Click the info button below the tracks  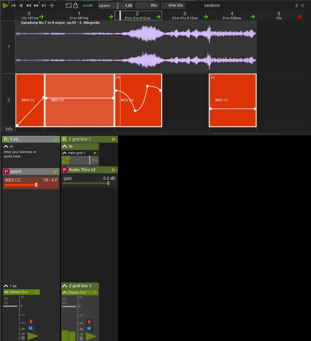point(9,129)
